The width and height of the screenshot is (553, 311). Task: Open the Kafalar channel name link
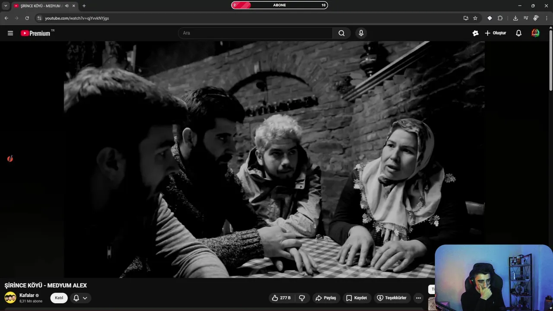[27, 295]
